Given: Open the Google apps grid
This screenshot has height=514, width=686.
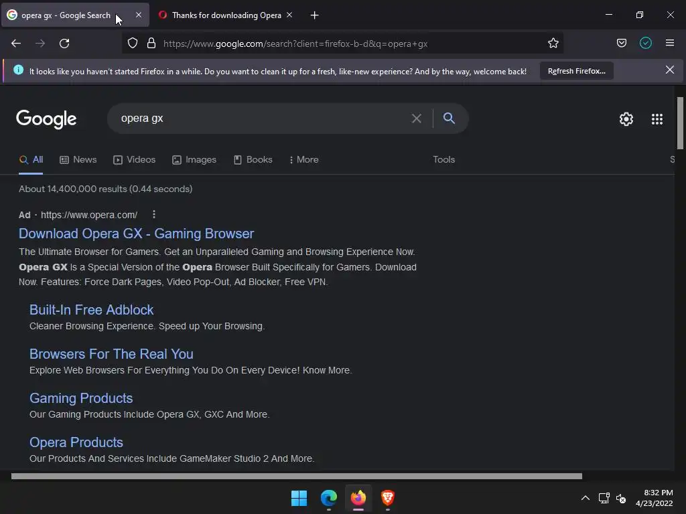Looking at the screenshot, I should point(657,119).
